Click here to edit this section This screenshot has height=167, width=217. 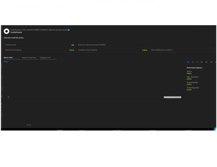(13, 38)
